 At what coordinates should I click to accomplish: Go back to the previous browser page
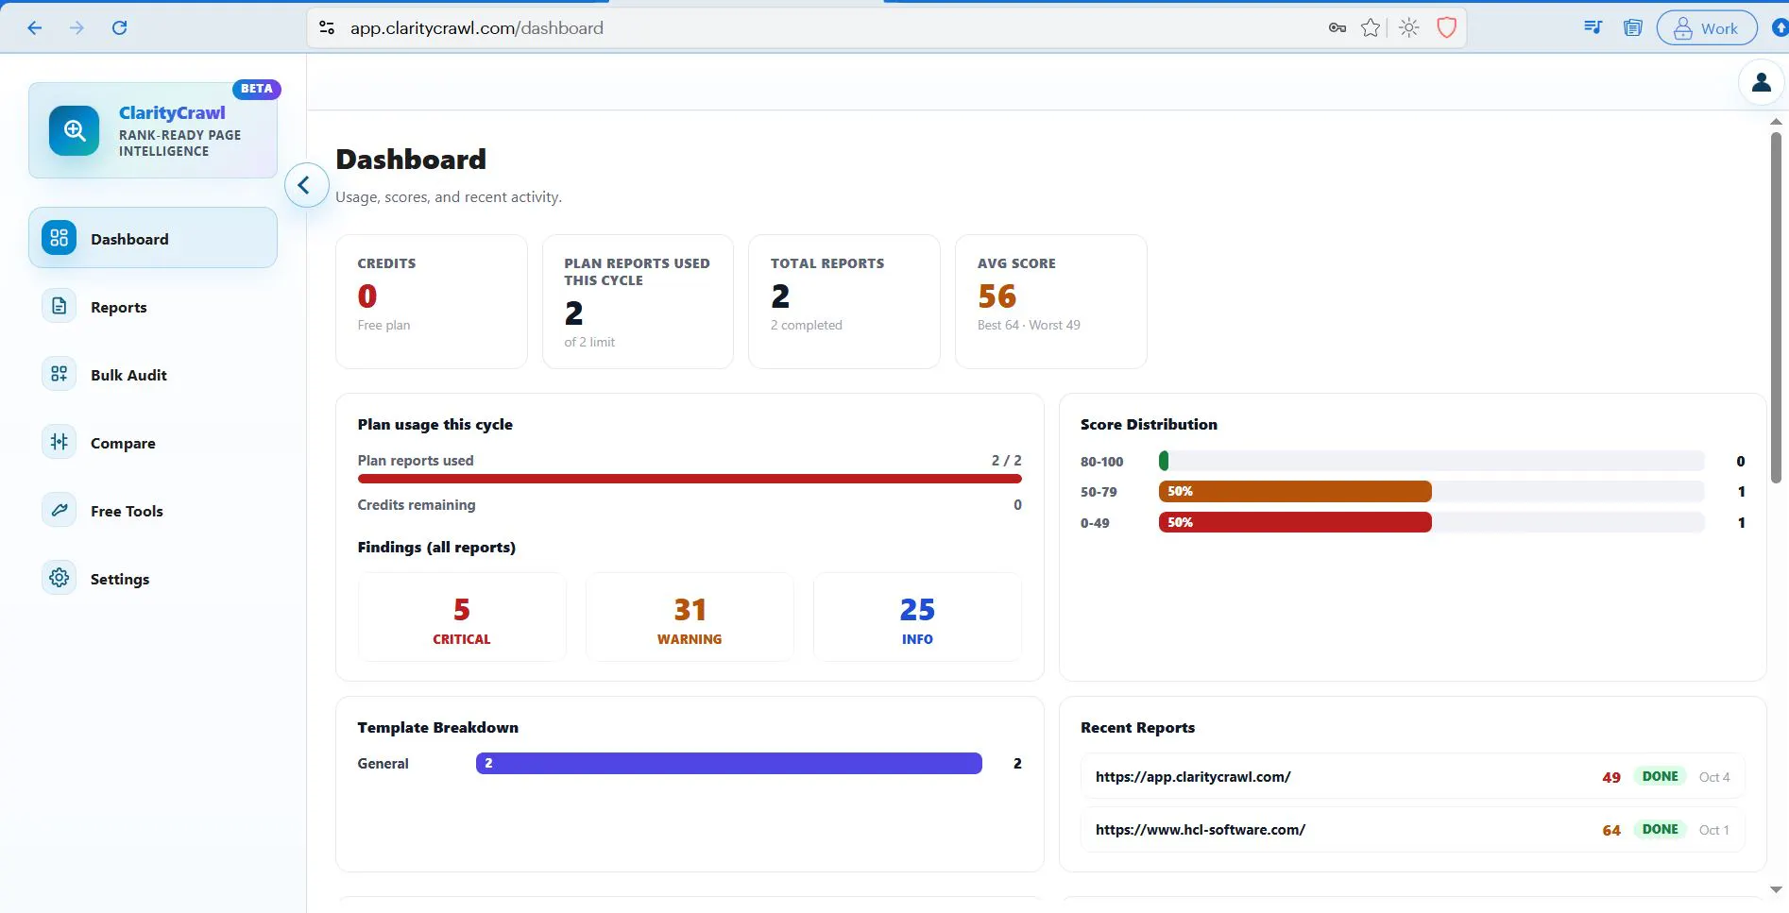pos(35,28)
